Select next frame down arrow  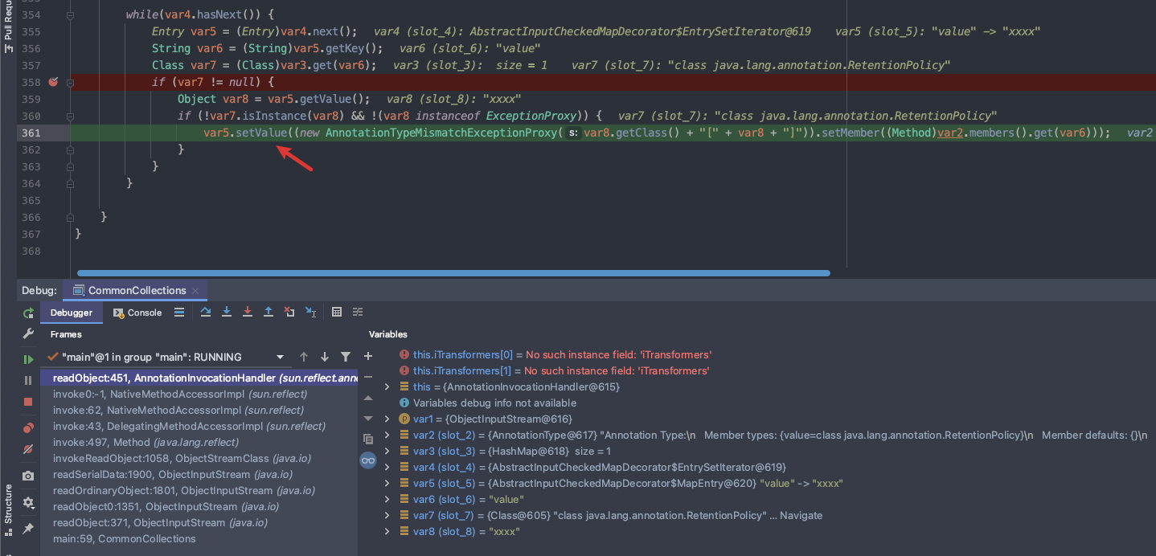pyautogui.click(x=325, y=357)
